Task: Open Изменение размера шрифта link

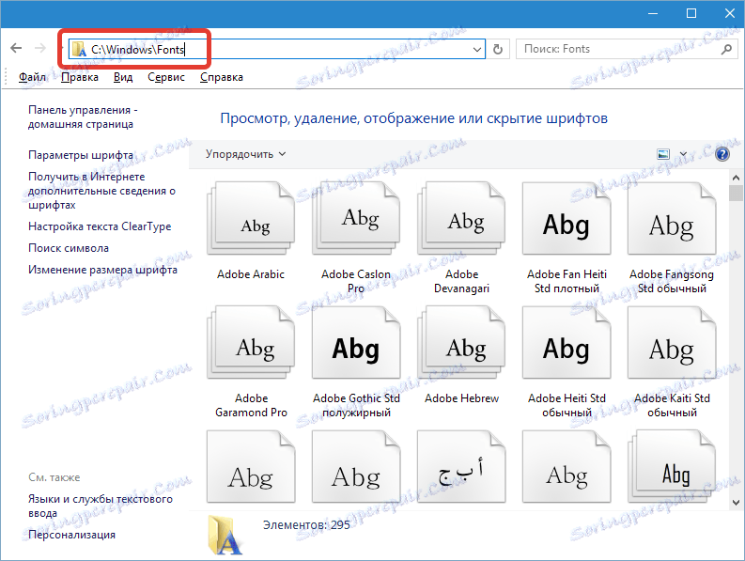Action: coord(102,270)
